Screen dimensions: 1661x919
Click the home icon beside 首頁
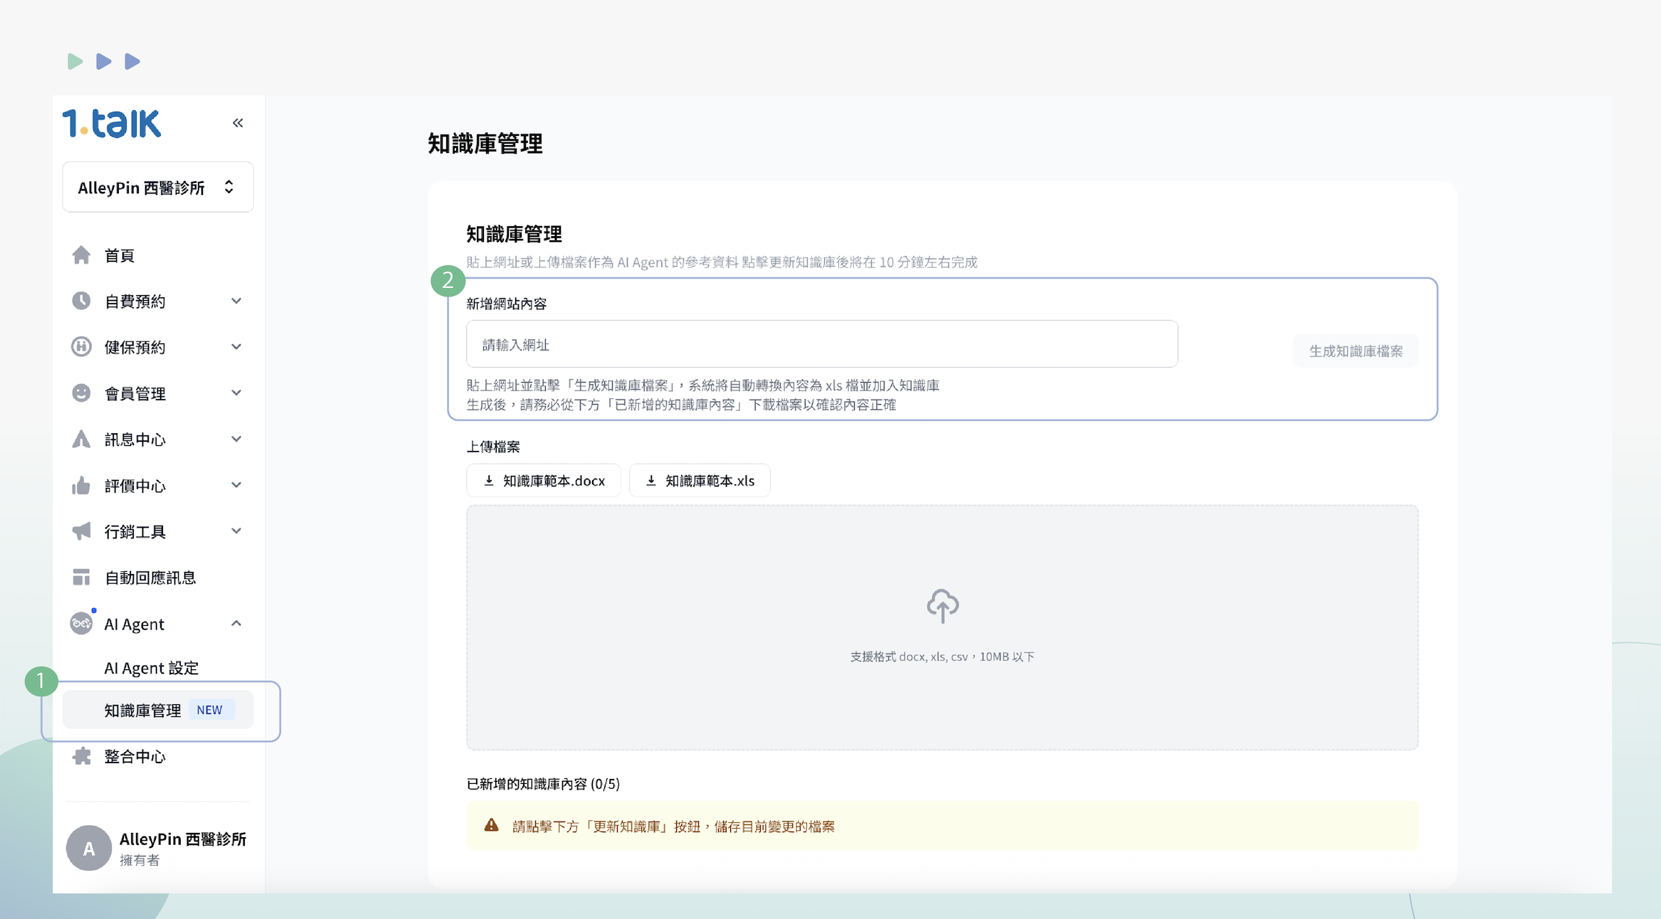click(x=81, y=255)
